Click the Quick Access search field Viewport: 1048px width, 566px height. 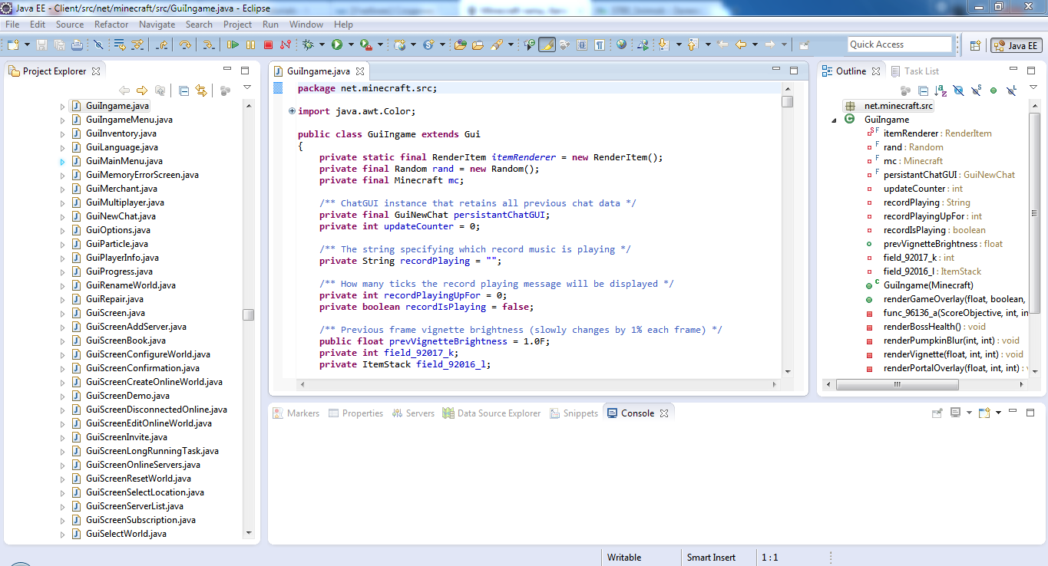pyautogui.click(x=899, y=44)
